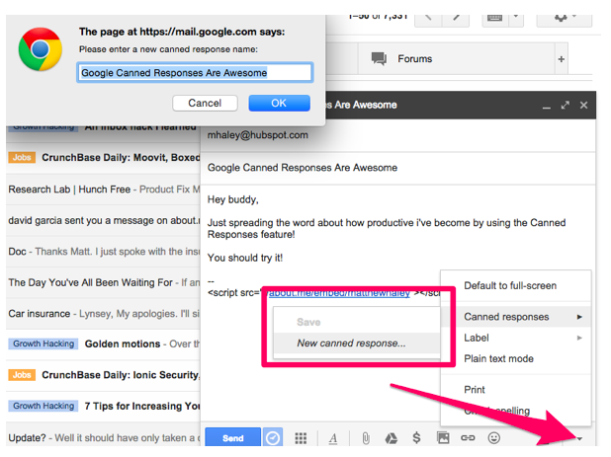Open the Label submenu
The image size is (611, 457).
pyautogui.click(x=515, y=338)
